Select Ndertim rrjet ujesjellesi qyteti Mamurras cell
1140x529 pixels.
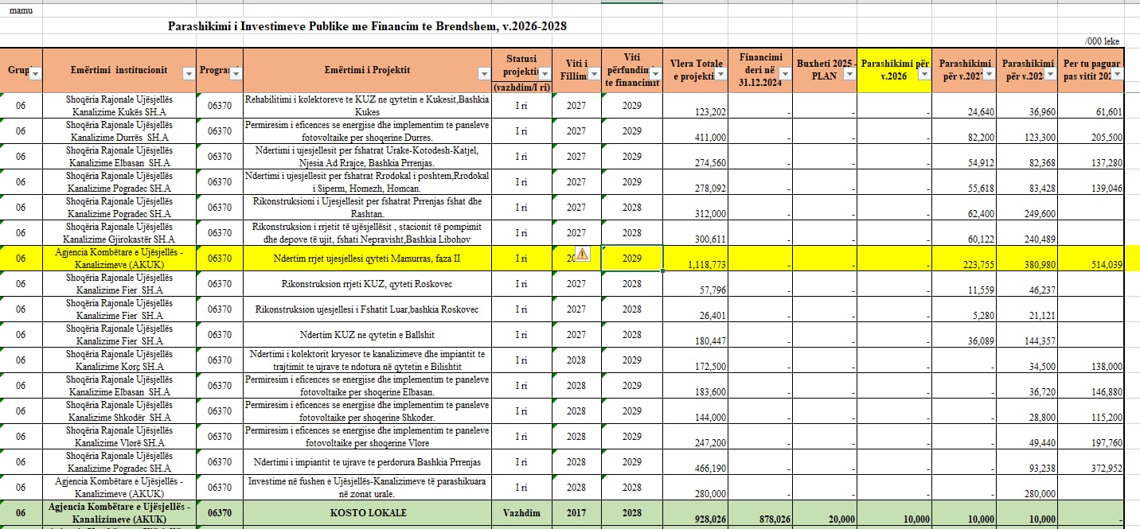(x=367, y=258)
